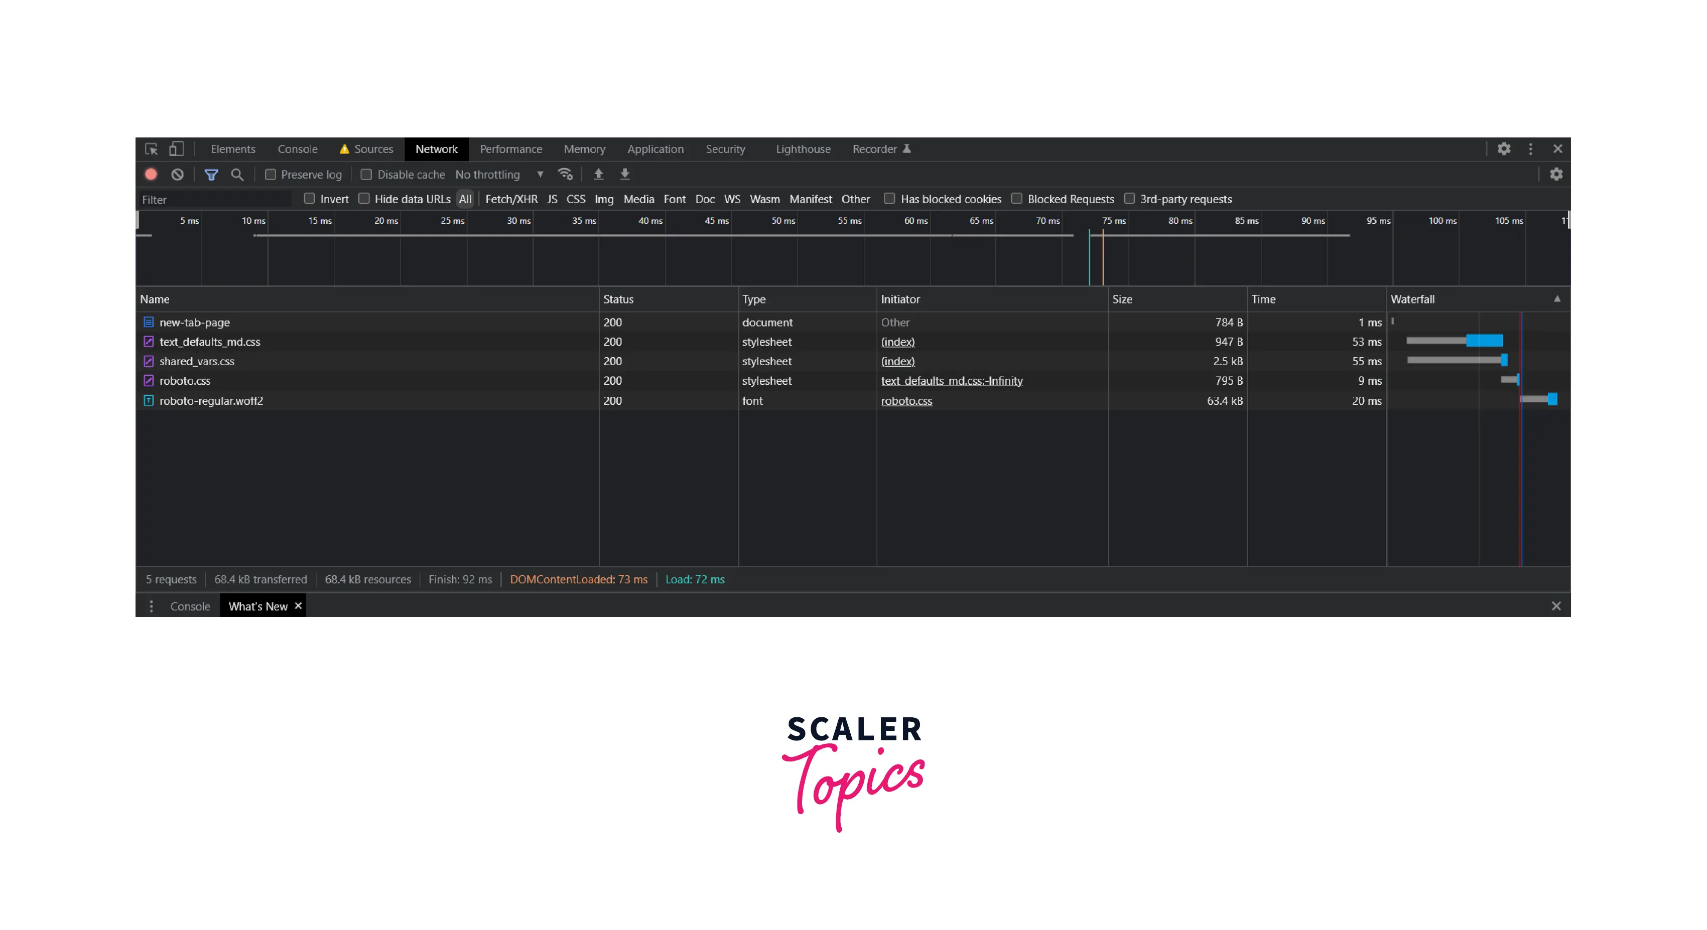1707x930 pixels.
Task: Import HAR file with upload arrow
Action: [598, 174]
